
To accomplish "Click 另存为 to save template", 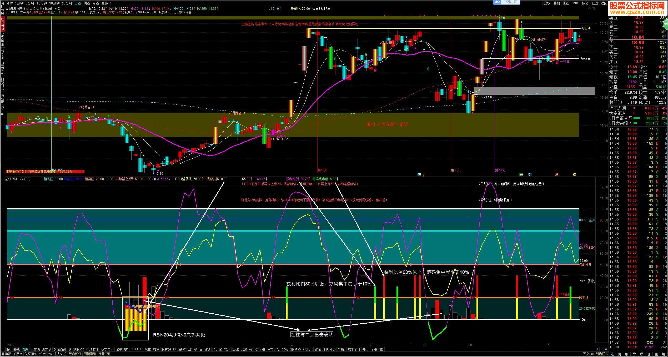I will click(x=35, y=349).
